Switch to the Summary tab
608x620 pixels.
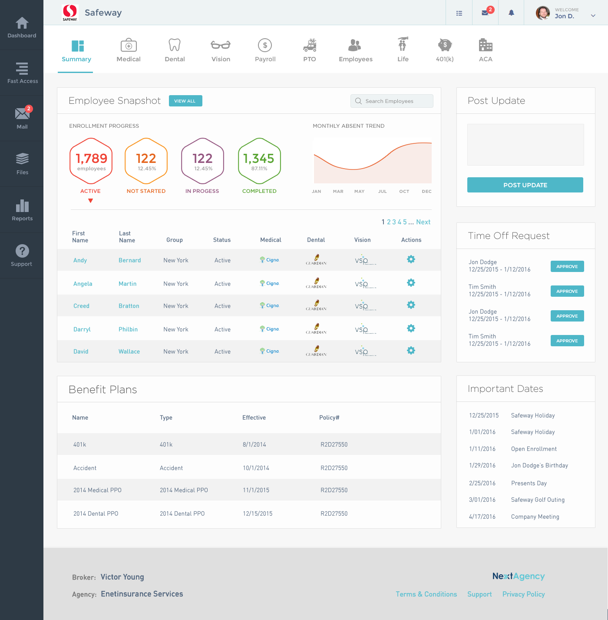(x=76, y=51)
